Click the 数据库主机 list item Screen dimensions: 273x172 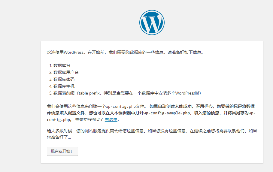(x=64, y=86)
